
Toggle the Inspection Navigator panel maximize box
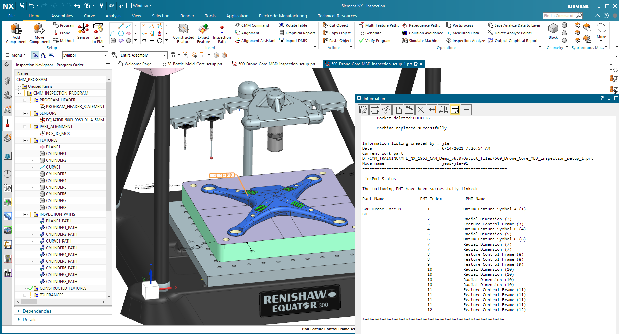point(108,65)
